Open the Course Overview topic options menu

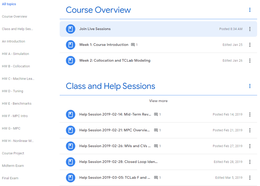250,10
